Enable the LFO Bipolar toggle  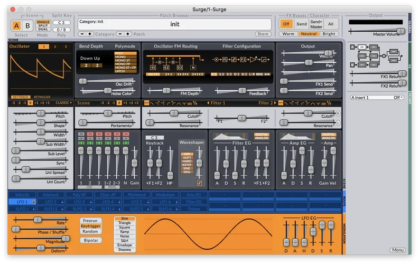click(x=91, y=240)
